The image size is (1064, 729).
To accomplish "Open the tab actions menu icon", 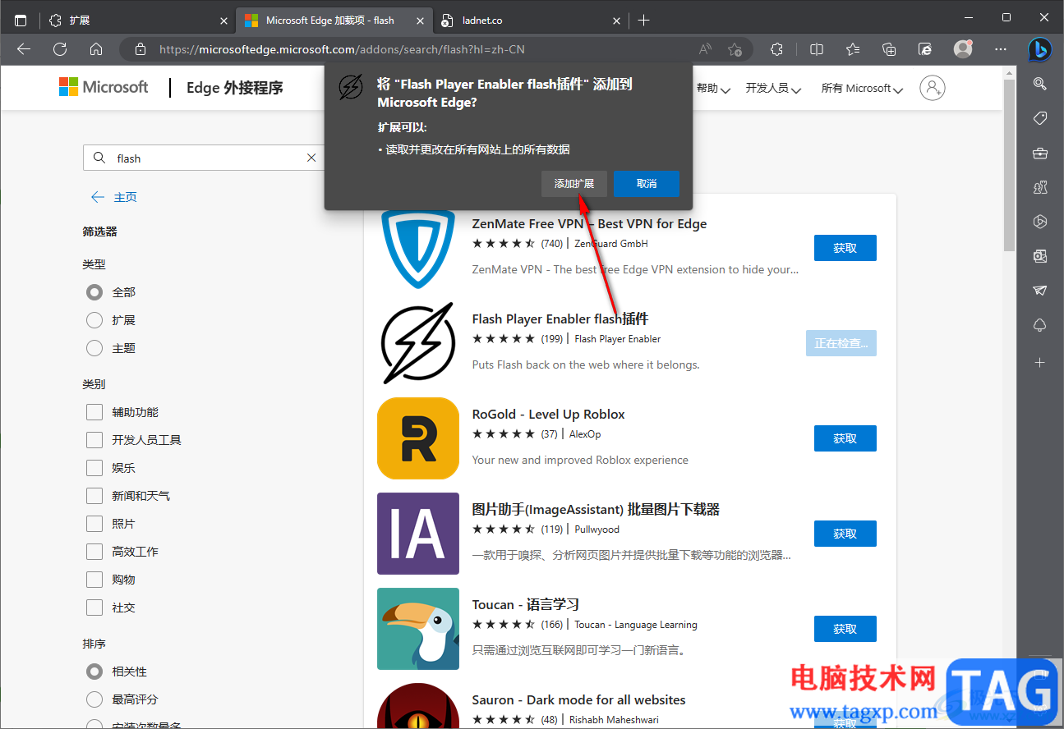I will pos(21,21).
